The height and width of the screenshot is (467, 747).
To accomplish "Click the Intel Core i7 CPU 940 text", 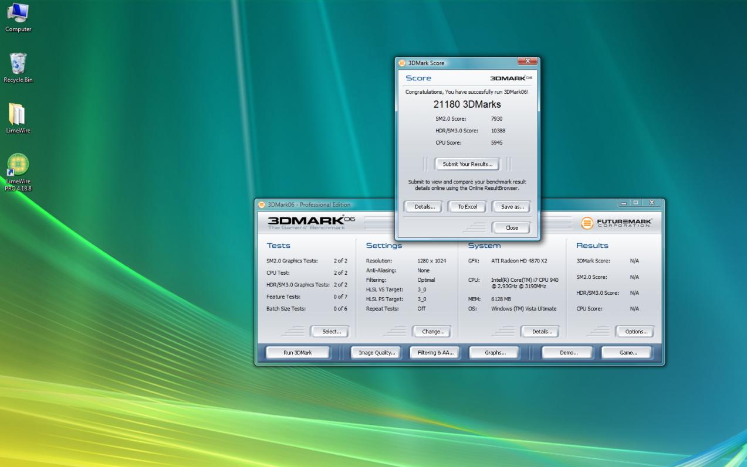I will (x=524, y=283).
